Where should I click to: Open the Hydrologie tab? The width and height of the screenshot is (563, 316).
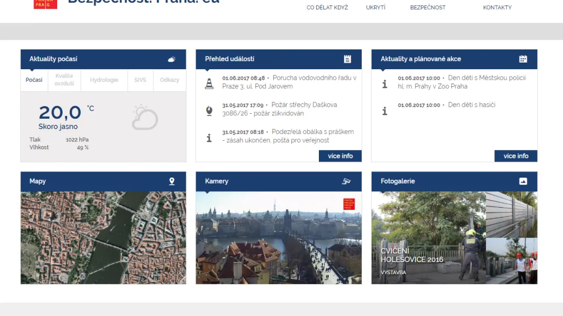point(104,80)
